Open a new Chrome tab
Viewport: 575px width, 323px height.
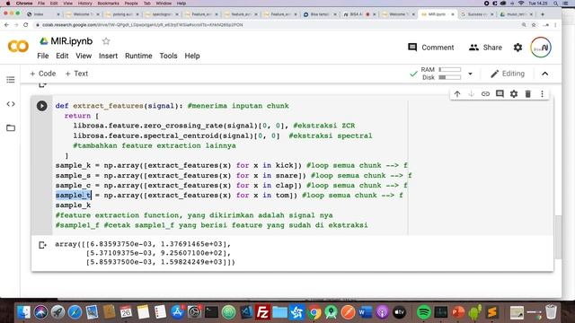(x=543, y=14)
